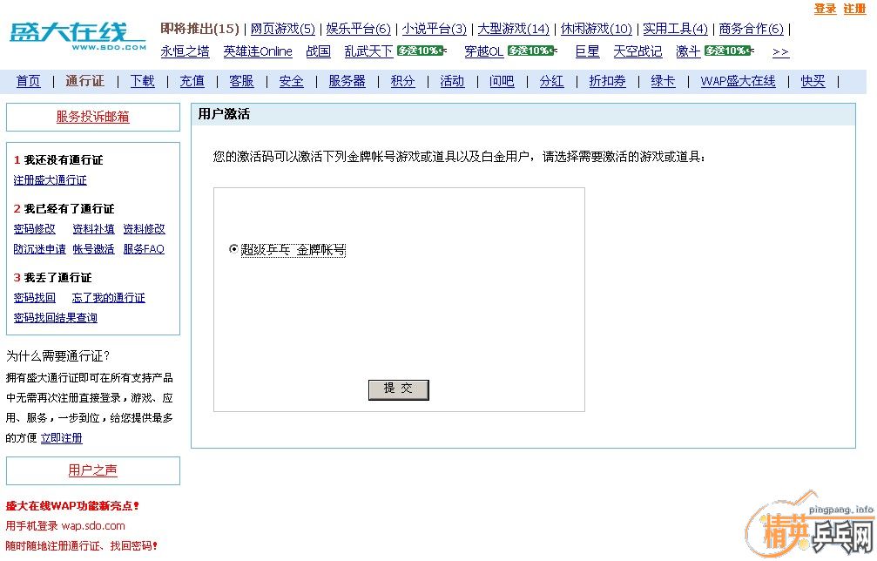Viewport: 877px width, 561px height.
Task: Open the 天空战记 game link
Action: (638, 51)
